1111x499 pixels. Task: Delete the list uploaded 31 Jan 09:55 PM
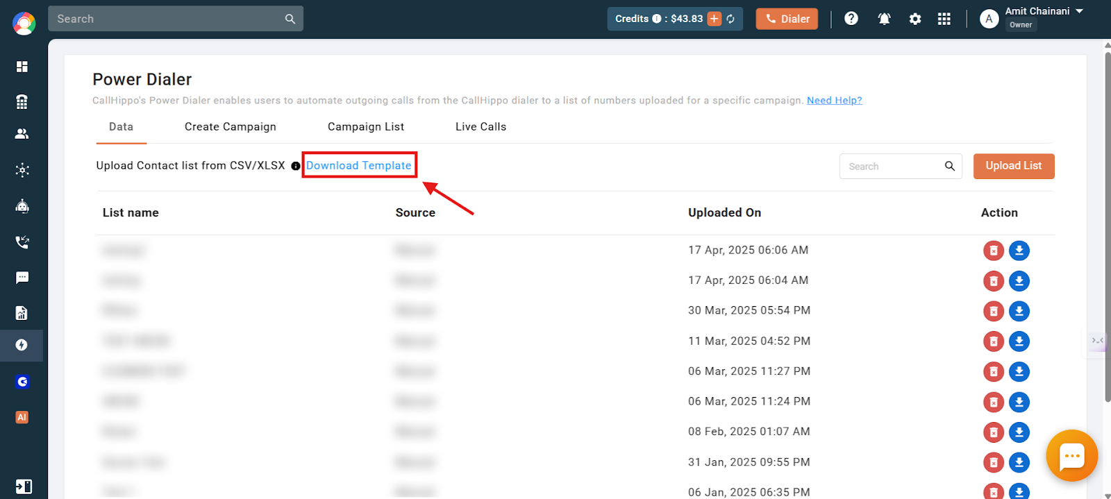click(x=994, y=462)
